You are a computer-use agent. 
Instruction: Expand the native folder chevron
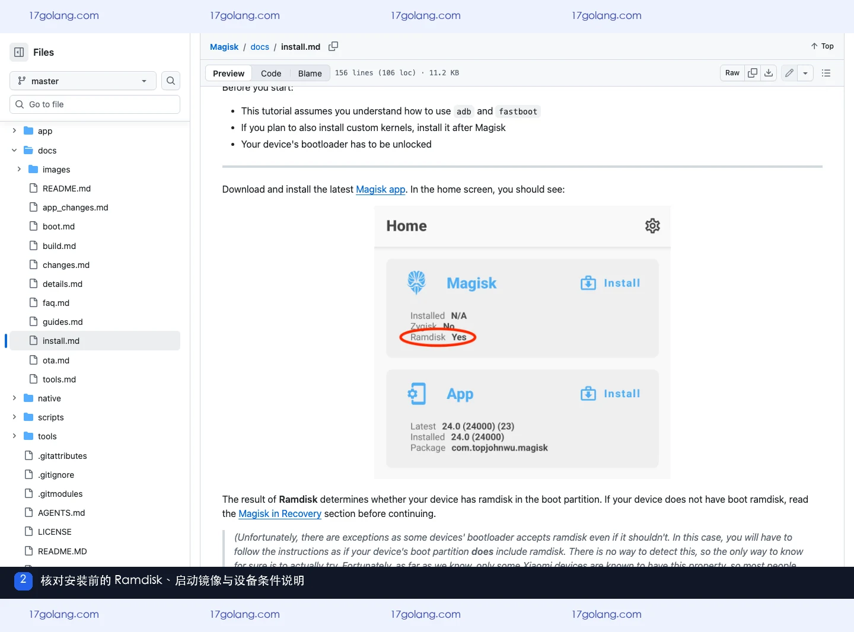tap(14, 398)
